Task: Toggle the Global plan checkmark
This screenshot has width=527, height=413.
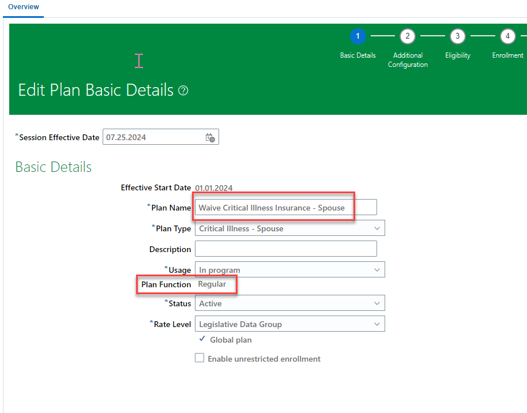Action: pyautogui.click(x=202, y=340)
